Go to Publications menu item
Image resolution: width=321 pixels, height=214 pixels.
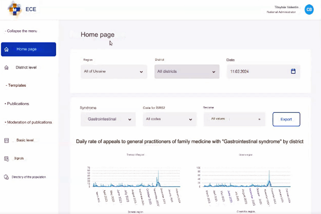point(18,104)
